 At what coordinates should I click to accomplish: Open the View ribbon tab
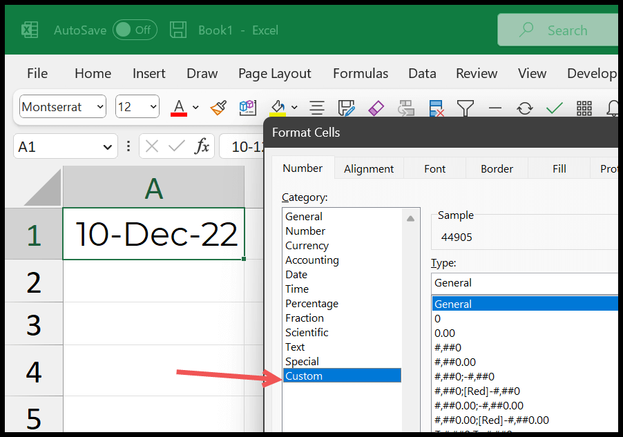532,73
